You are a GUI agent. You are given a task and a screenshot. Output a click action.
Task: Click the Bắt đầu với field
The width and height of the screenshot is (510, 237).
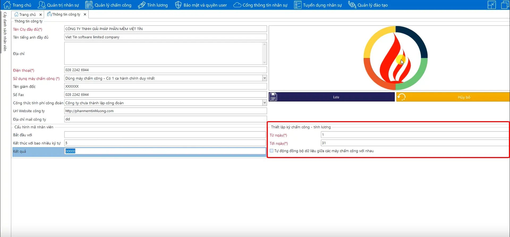pos(165,135)
